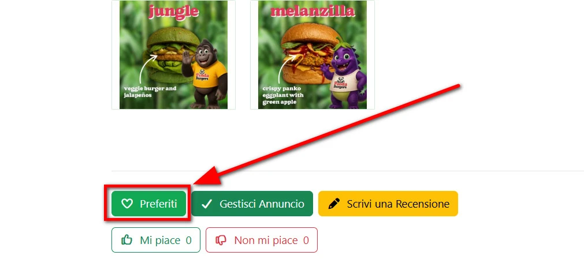Click the green bun jungle burger
The height and width of the screenshot is (278, 584).
pos(173,55)
